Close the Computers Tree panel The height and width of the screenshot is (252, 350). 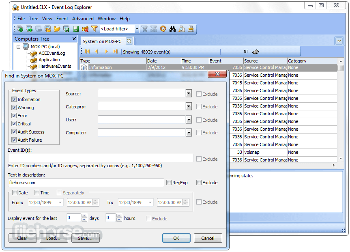tap(74, 39)
